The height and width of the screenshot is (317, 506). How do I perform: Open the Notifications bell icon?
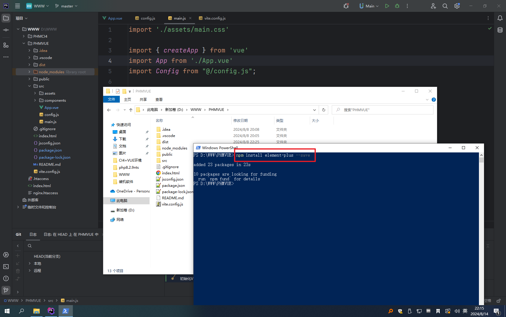pos(500,18)
